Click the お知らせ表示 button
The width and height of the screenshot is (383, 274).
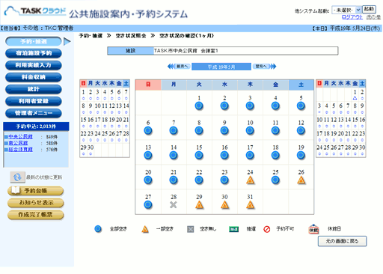(x=36, y=203)
